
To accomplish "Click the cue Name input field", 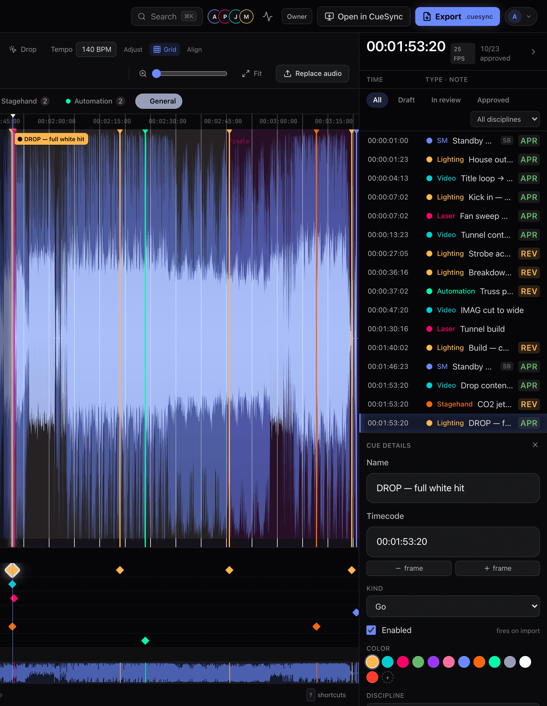I will point(453,488).
